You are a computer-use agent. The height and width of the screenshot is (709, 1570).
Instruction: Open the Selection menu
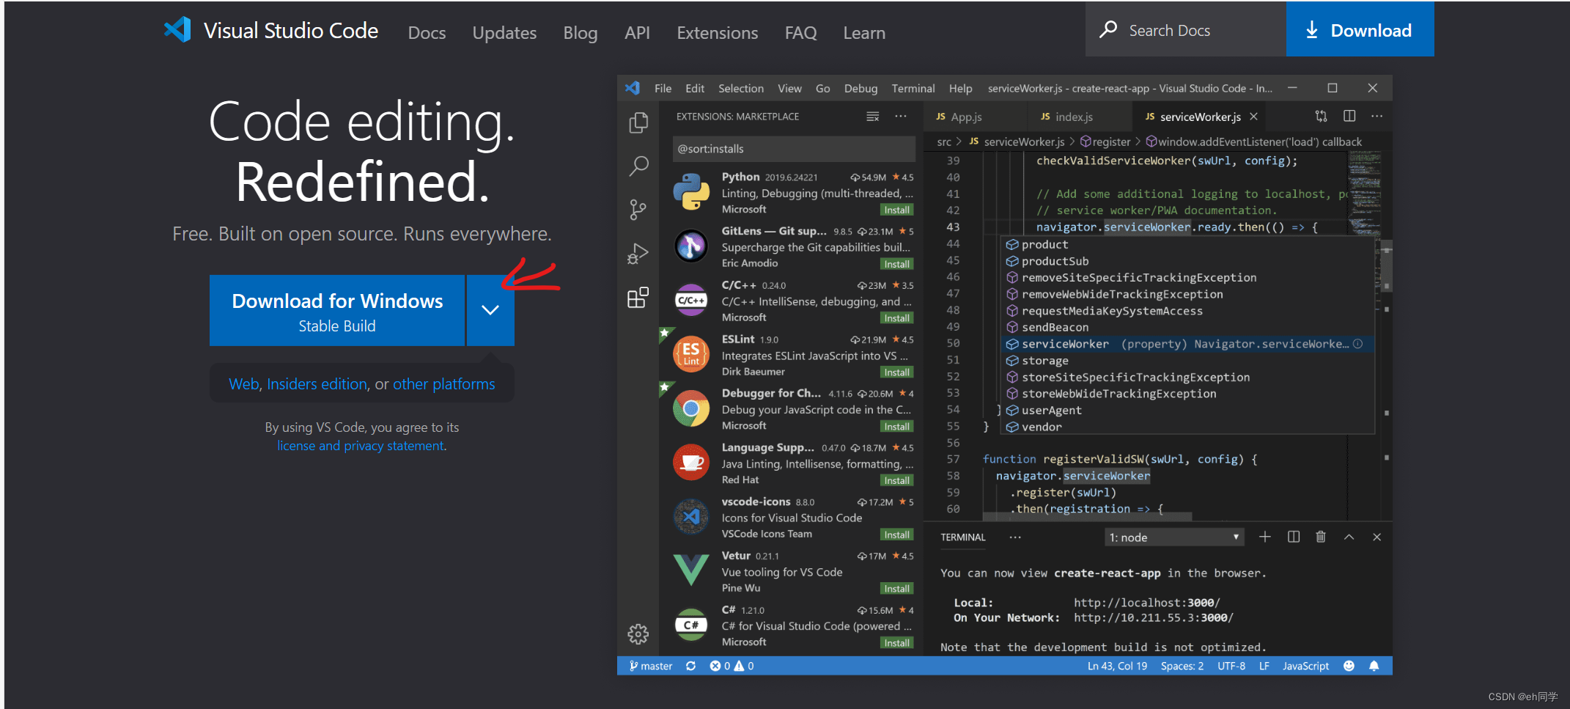pyautogui.click(x=741, y=88)
